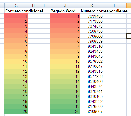Click the 'Número correspondiente' header cell
131x116 pixels.
[92, 11]
